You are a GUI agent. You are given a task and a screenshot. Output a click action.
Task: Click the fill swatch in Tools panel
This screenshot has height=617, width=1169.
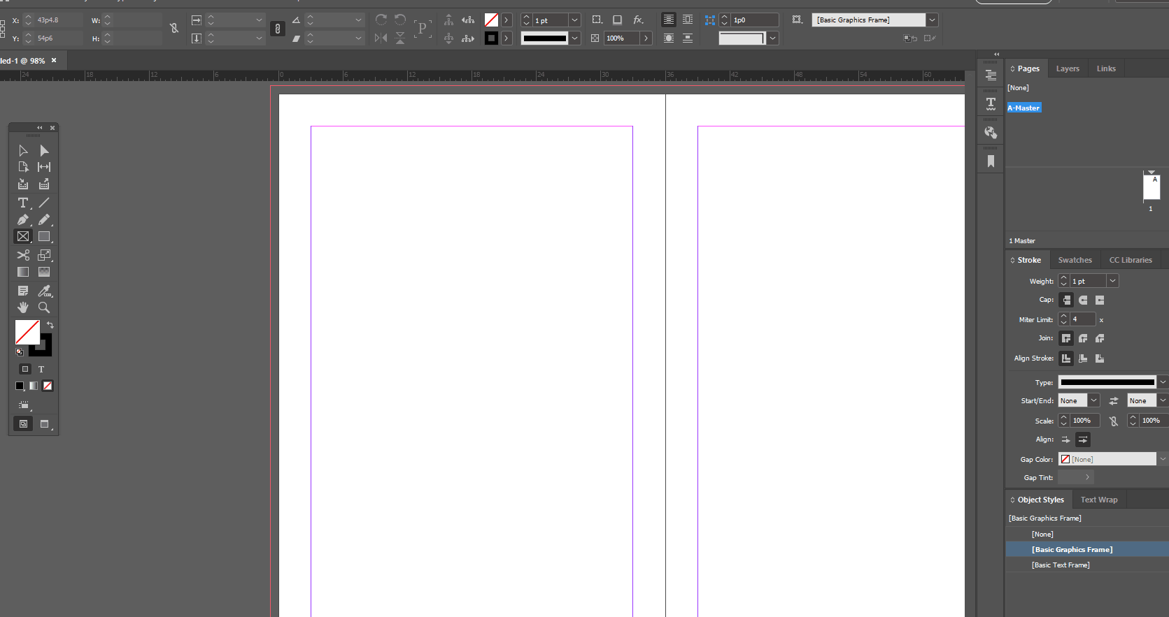[27, 332]
